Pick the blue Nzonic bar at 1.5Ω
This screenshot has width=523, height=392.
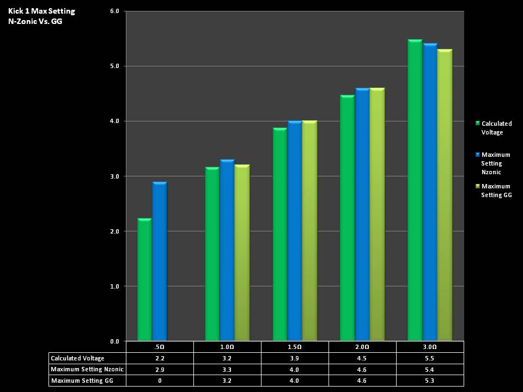[x=295, y=231]
